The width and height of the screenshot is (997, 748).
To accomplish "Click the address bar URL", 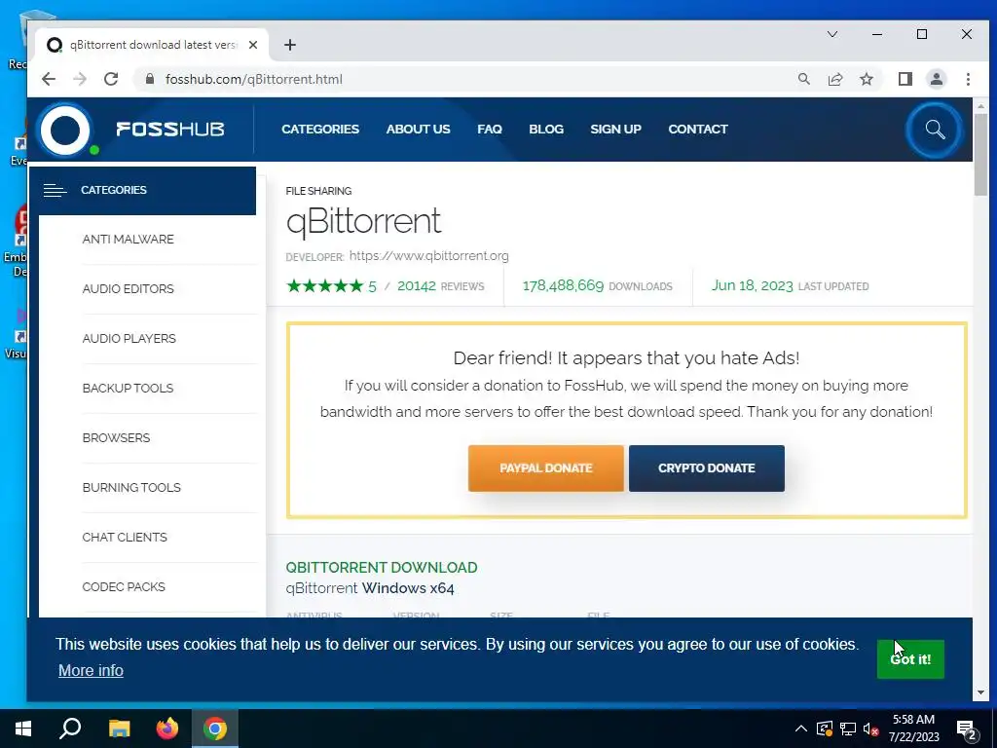I will click(x=254, y=79).
